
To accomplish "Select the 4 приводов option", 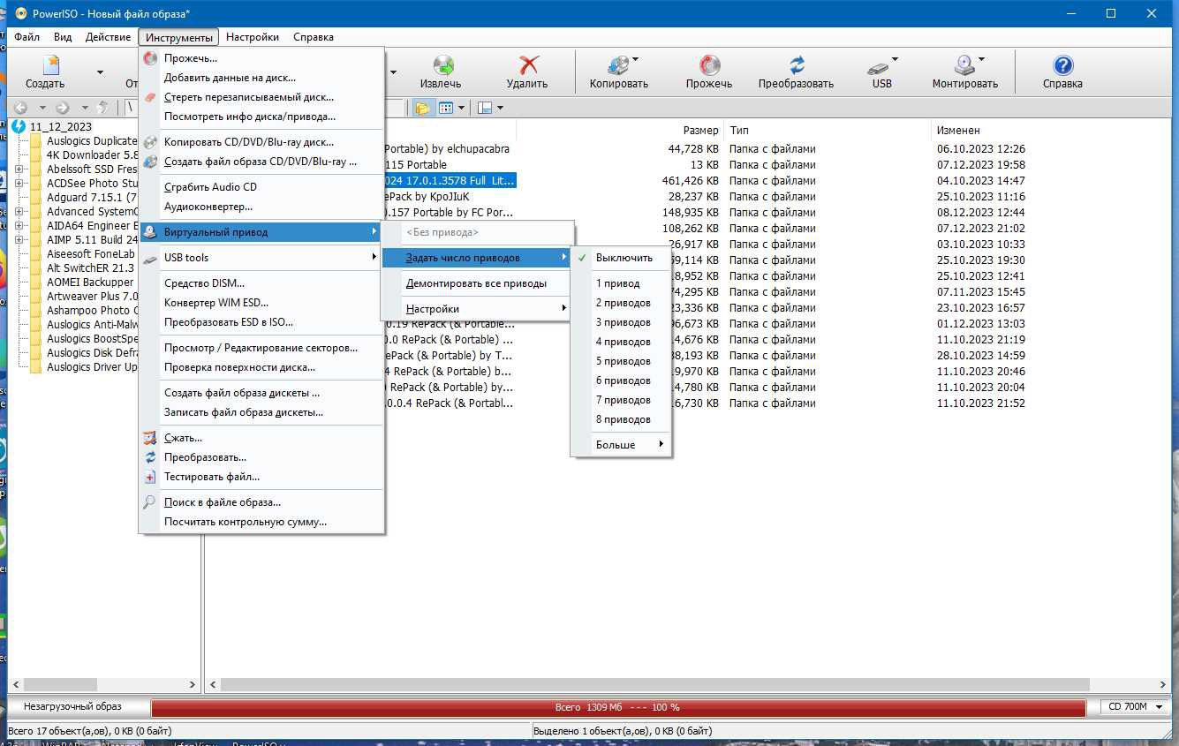I will point(621,342).
